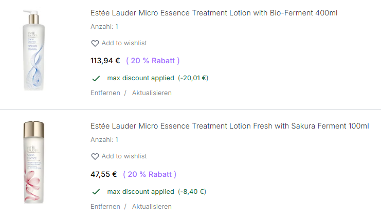Open the Sakura Ferment 100ml bottle image
This screenshot has height=218, width=381.
(x=34, y=162)
